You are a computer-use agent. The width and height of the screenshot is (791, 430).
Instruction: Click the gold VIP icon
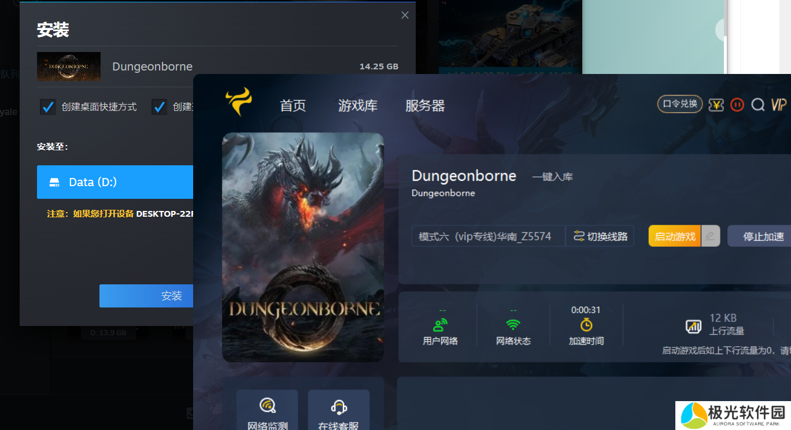[778, 105]
